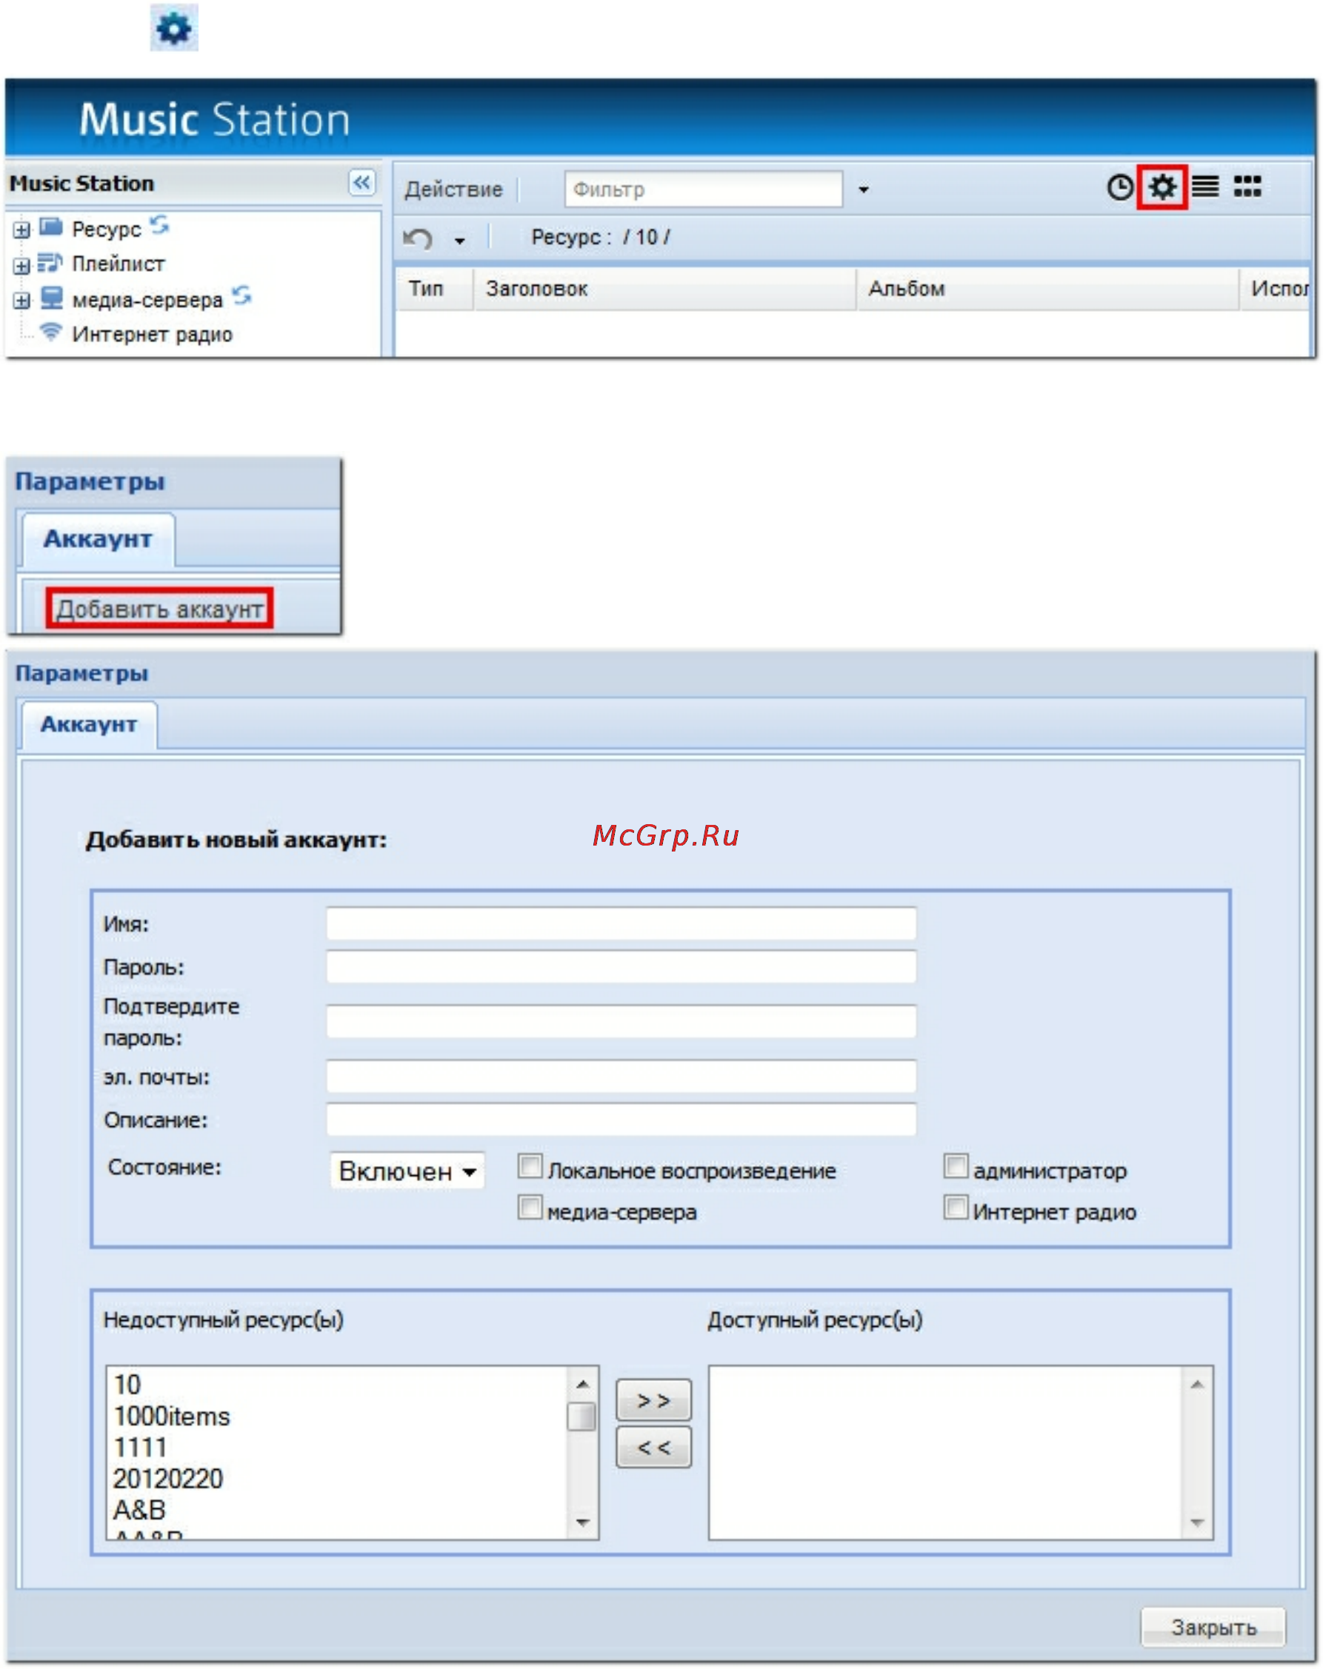1323x1669 pixels.
Task: Sort by Альбом column header
Action: point(1047,289)
